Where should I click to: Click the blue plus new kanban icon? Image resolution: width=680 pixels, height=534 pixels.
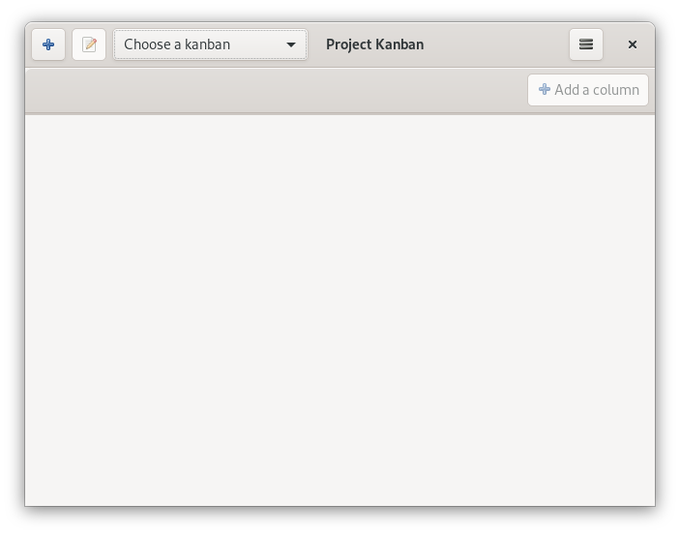tap(48, 44)
